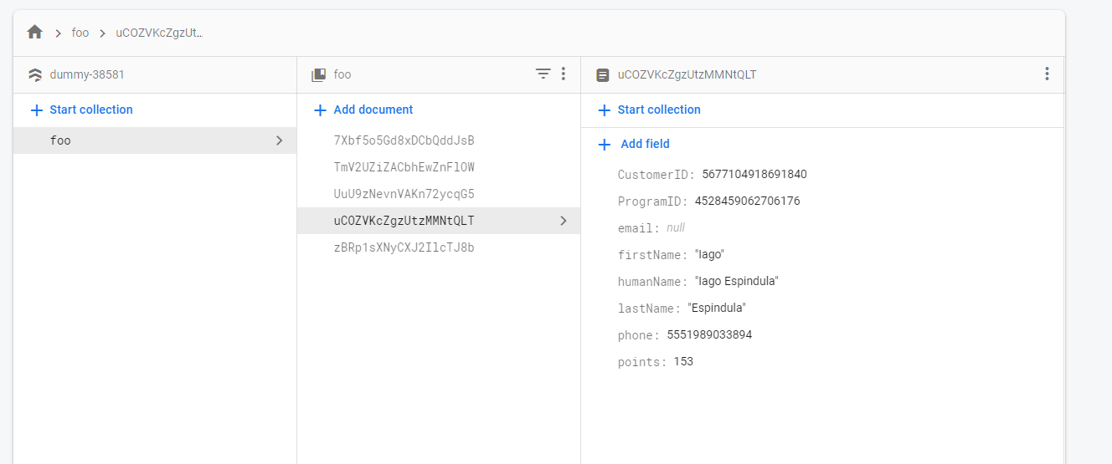Select document 7Xbf5o5Gd8xDCbQddJsB
1112x464 pixels.
[404, 140]
